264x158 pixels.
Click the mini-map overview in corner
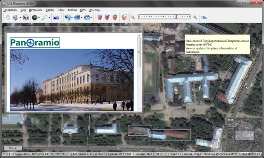(244, 135)
